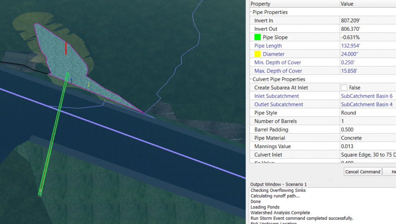Click the Output Window - Scenario 1 title
This screenshot has width=396, height=224.
coord(278,185)
